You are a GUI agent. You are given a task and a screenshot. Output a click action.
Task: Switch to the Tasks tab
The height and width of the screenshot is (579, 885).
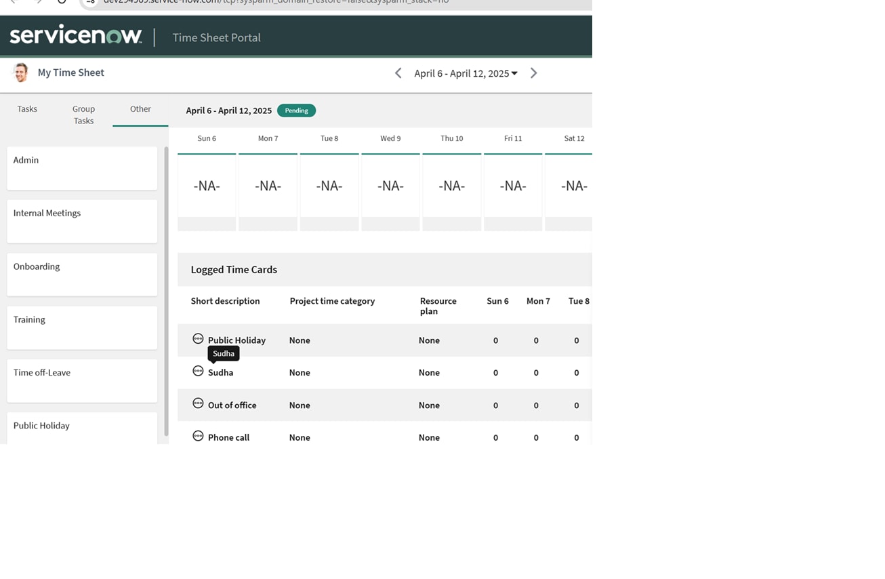pos(27,108)
